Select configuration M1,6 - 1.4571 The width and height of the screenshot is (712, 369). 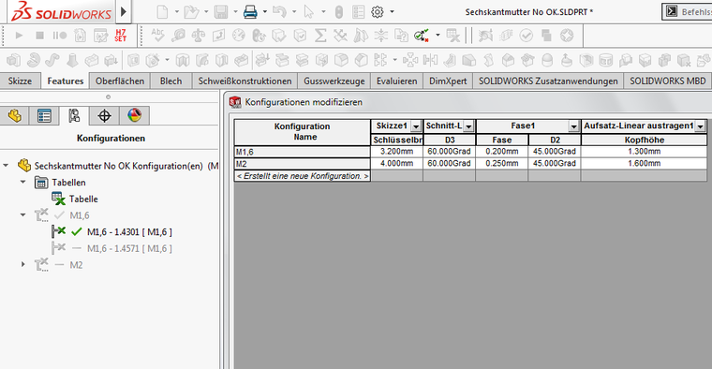(129, 248)
